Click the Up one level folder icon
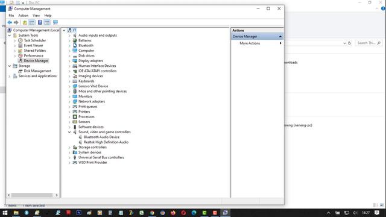This screenshot has width=386, height=217. coord(25,22)
